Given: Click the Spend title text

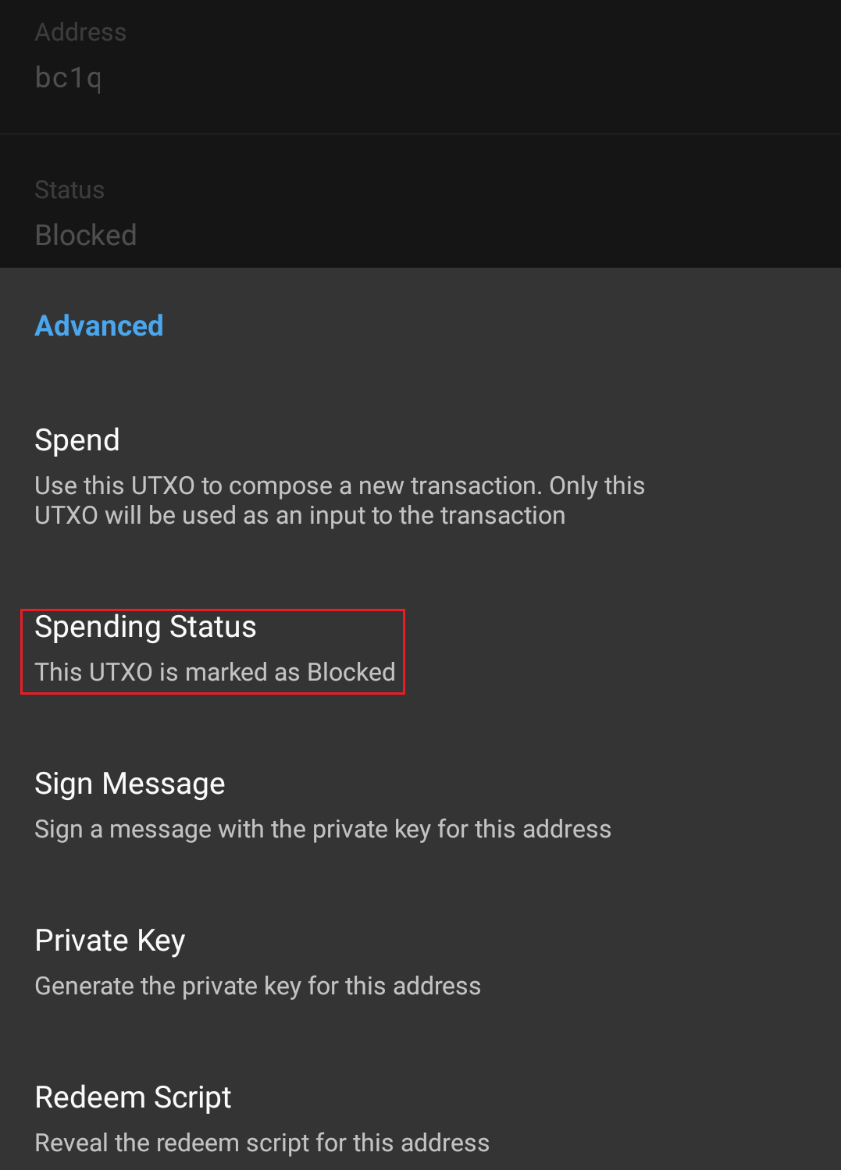Looking at the screenshot, I should coord(77,440).
